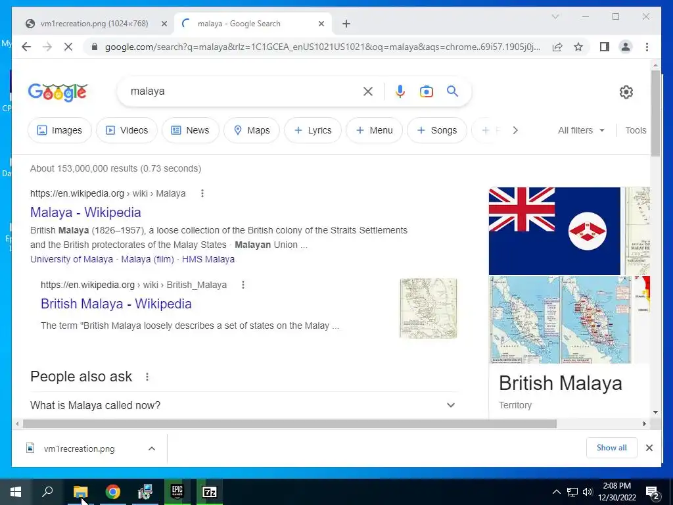
Task: Open the Chrome side panel icon
Action: 605,47
